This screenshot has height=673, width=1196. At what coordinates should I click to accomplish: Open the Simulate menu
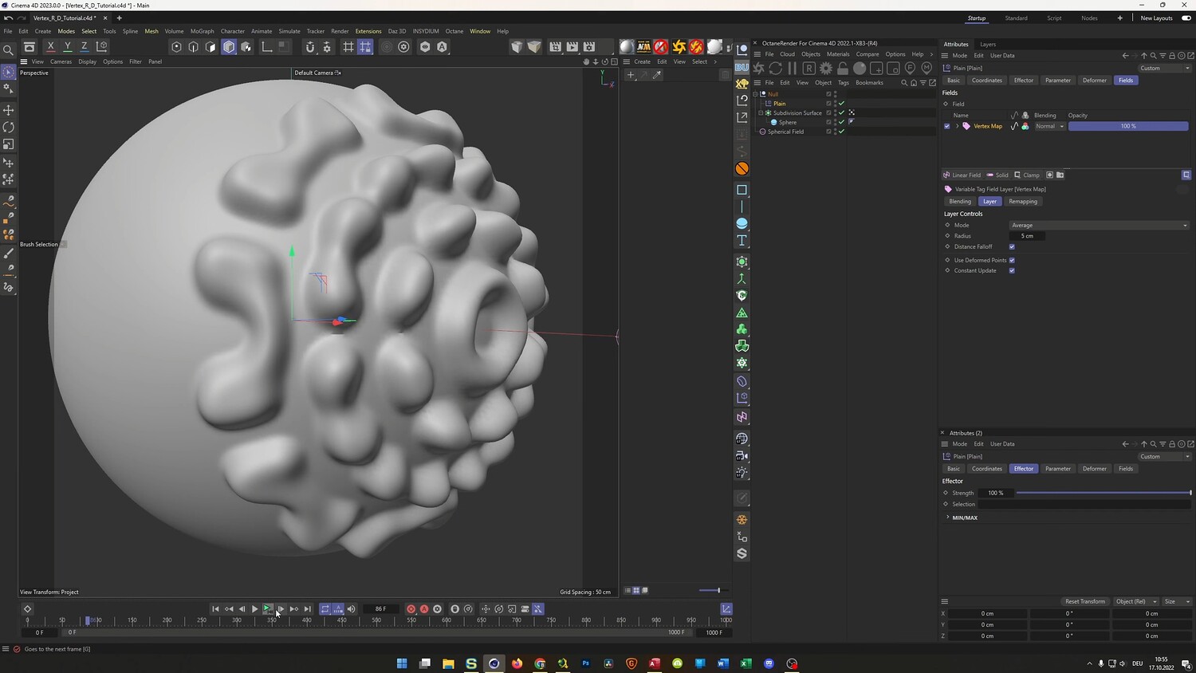289,31
